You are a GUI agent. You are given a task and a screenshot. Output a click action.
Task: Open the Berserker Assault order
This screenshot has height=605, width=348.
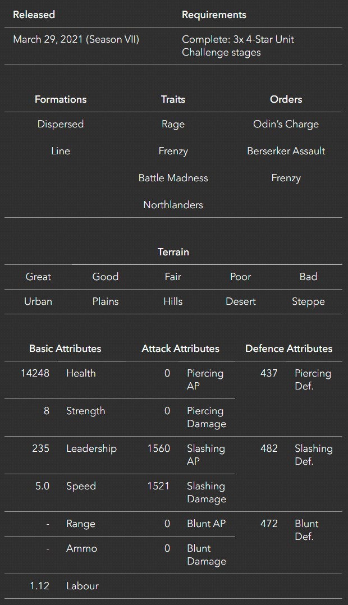(x=286, y=151)
